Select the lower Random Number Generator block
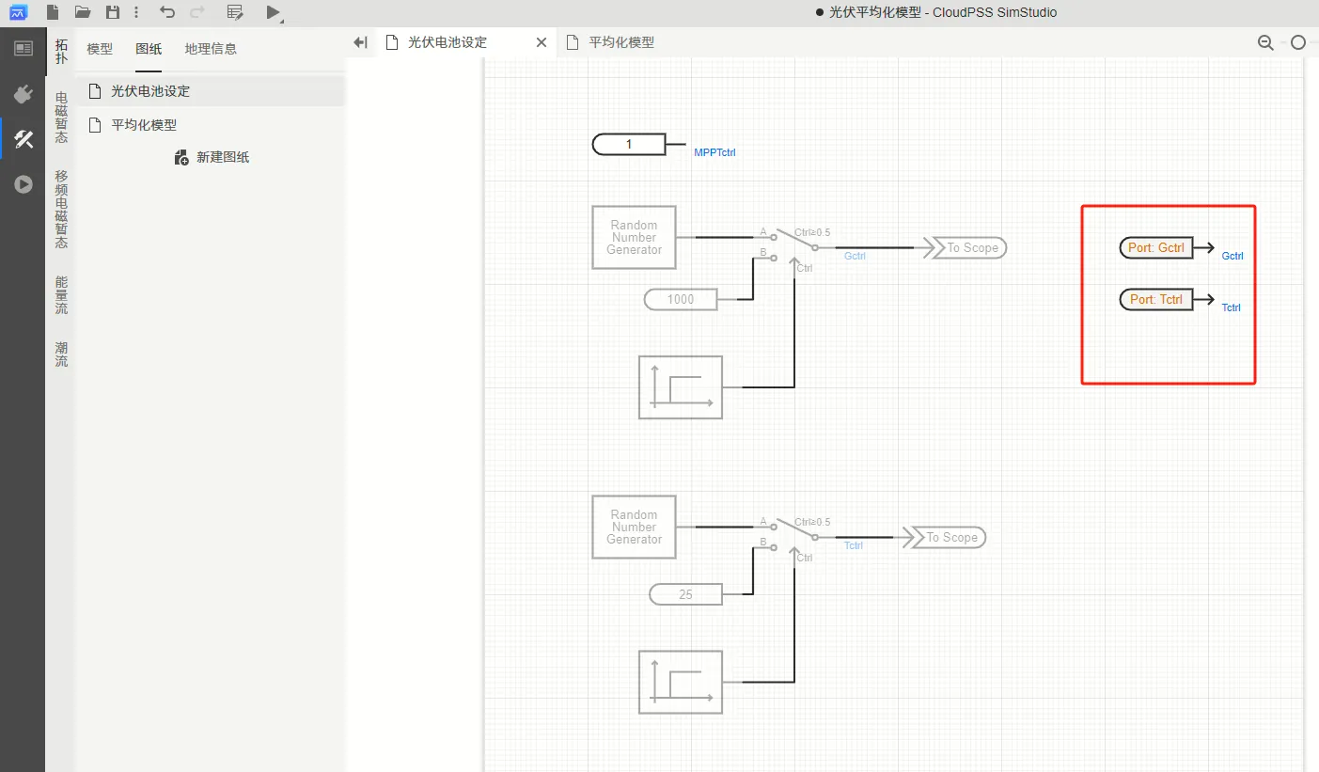 [x=634, y=527]
